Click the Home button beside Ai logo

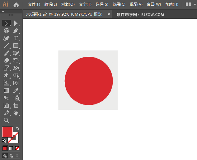[x=16, y=4]
